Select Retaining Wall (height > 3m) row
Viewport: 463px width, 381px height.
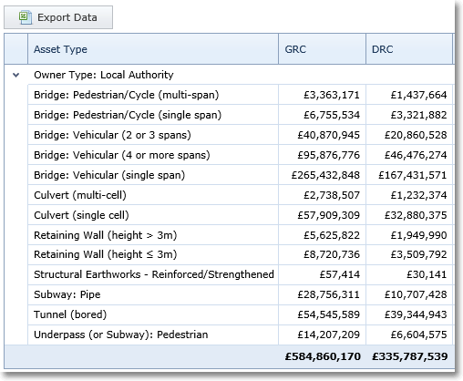click(x=241, y=235)
